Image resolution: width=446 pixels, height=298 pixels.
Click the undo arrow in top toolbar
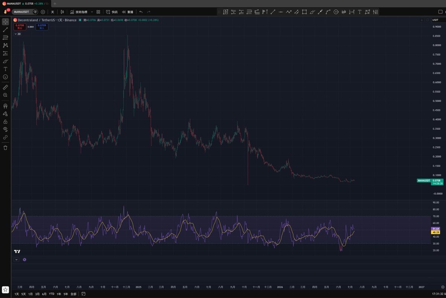[x=141, y=12]
